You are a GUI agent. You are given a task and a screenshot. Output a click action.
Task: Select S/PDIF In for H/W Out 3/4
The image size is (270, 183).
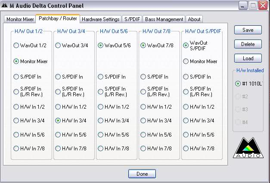(x=58, y=77)
